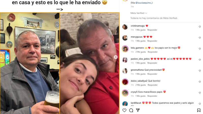Open the @luuciaaquino_ mention link

pos(144,3)
